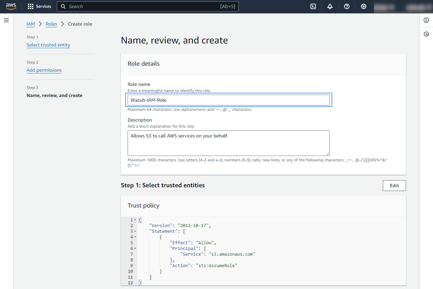The width and height of the screenshot is (433, 289).
Task: Collapse line 1 fold arrow in trust policy
Action: [x=135, y=220]
